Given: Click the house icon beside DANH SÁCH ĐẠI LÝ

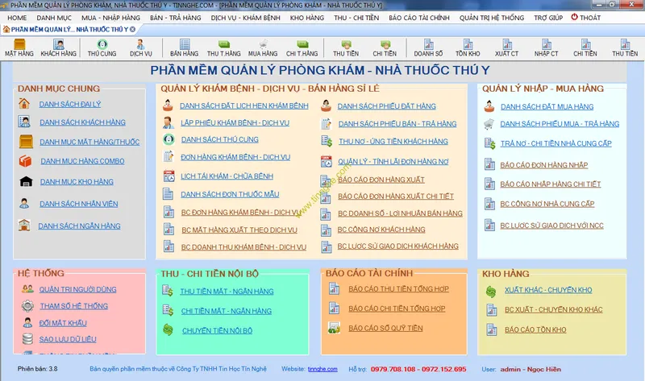Looking at the screenshot, I should (x=24, y=104).
